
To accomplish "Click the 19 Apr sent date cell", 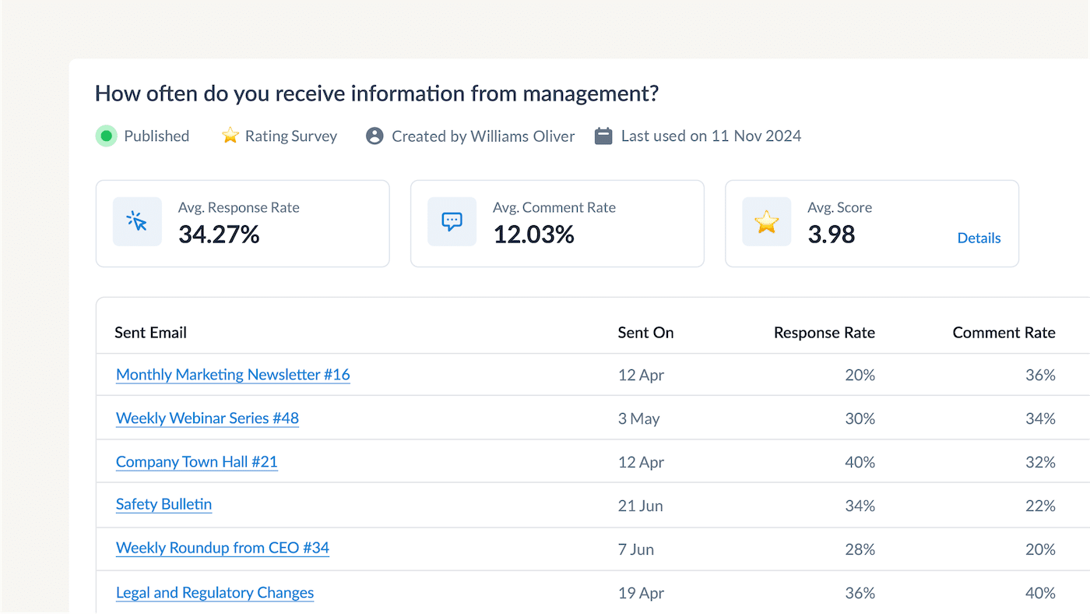I will click(x=641, y=593).
